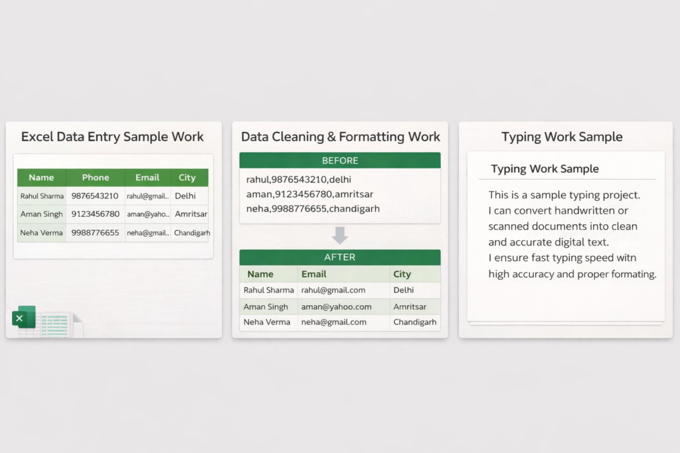Select the Email header in Excel sample table
The image size is (680, 453).
(147, 178)
